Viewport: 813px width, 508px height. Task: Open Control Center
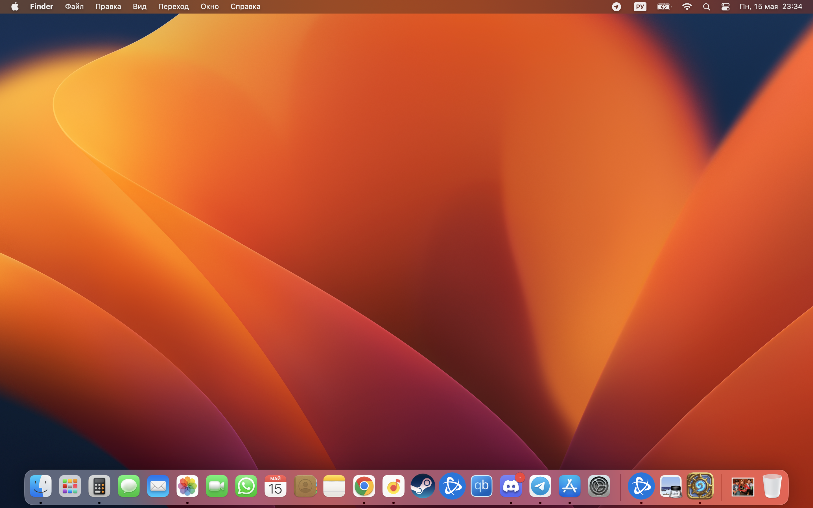[x=725, y=7]
